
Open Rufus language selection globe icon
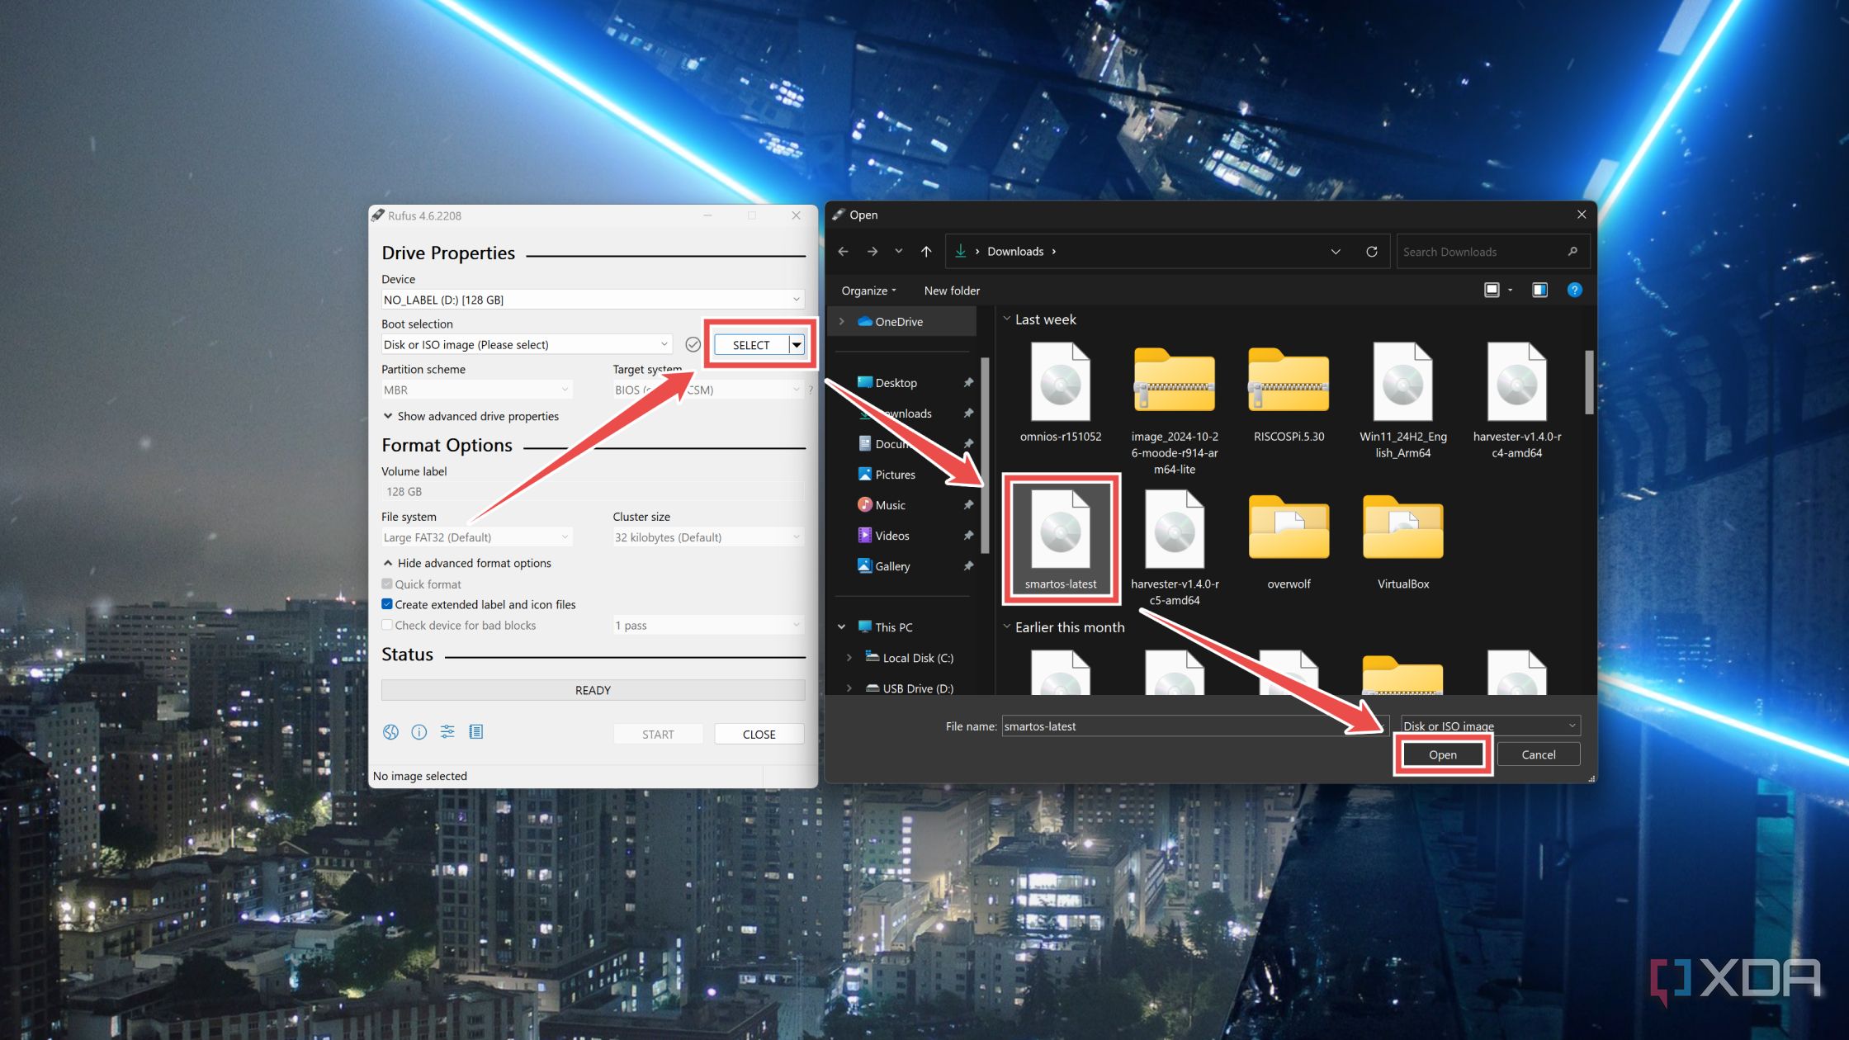point(390,731)
